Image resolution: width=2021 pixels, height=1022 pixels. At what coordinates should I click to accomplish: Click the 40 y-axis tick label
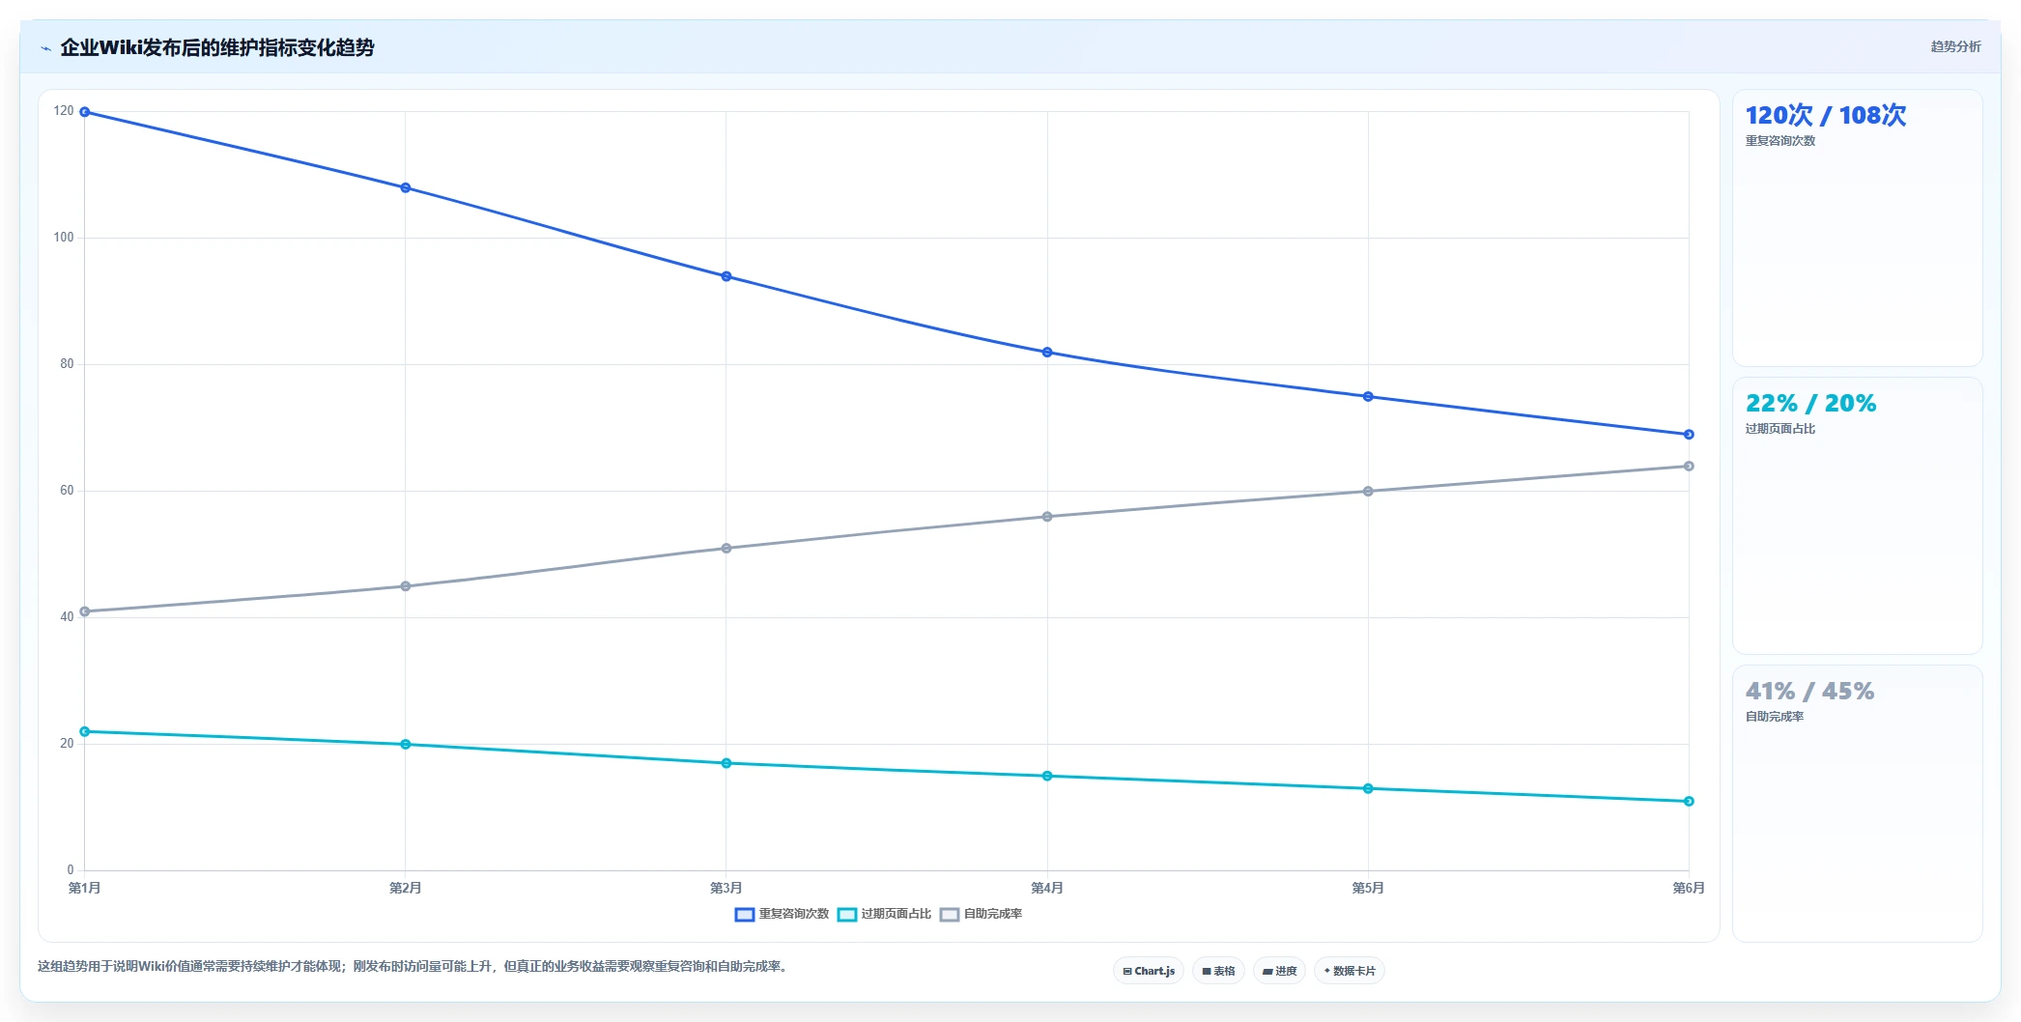(x=67, y=617)
